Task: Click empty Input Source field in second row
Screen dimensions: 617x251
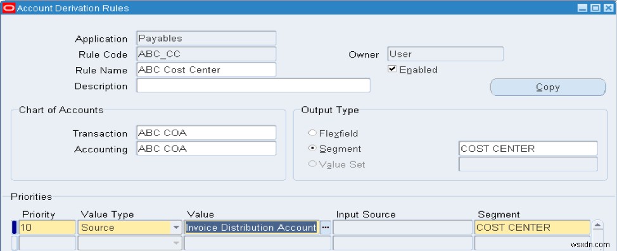Action: [403, 243]
